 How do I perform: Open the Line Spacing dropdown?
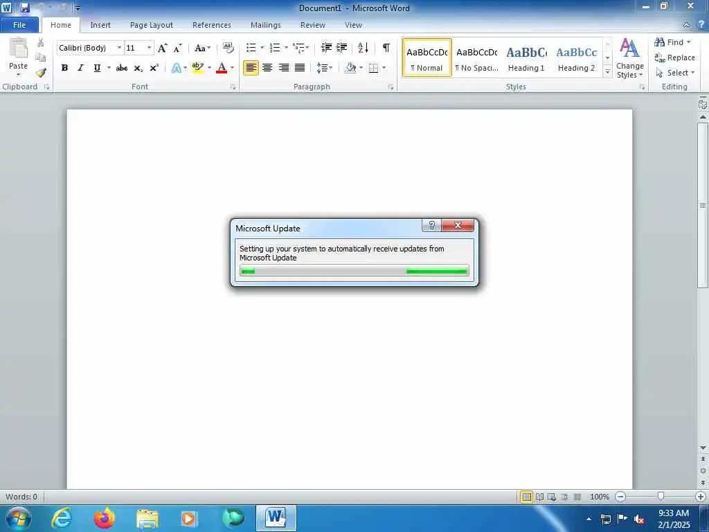(x=324, y=68)
